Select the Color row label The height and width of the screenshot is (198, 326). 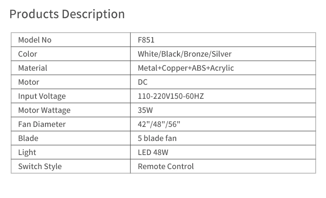[x=28, y=54]
